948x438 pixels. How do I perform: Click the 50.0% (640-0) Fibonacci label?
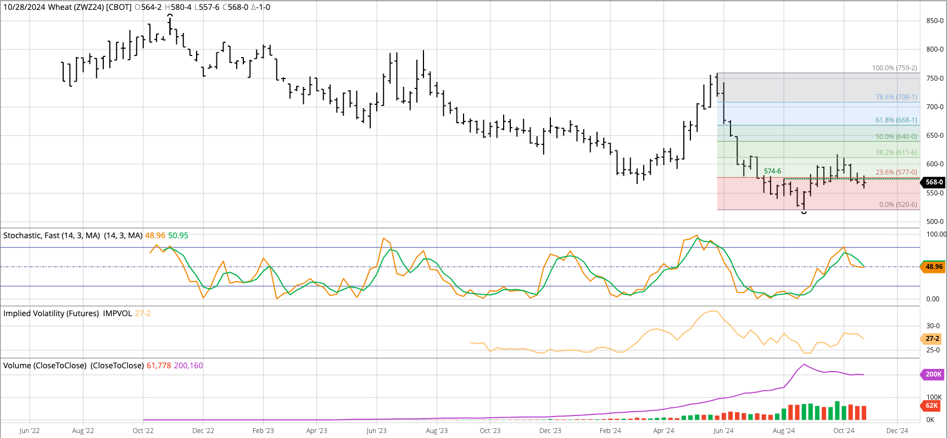point(896,137)
